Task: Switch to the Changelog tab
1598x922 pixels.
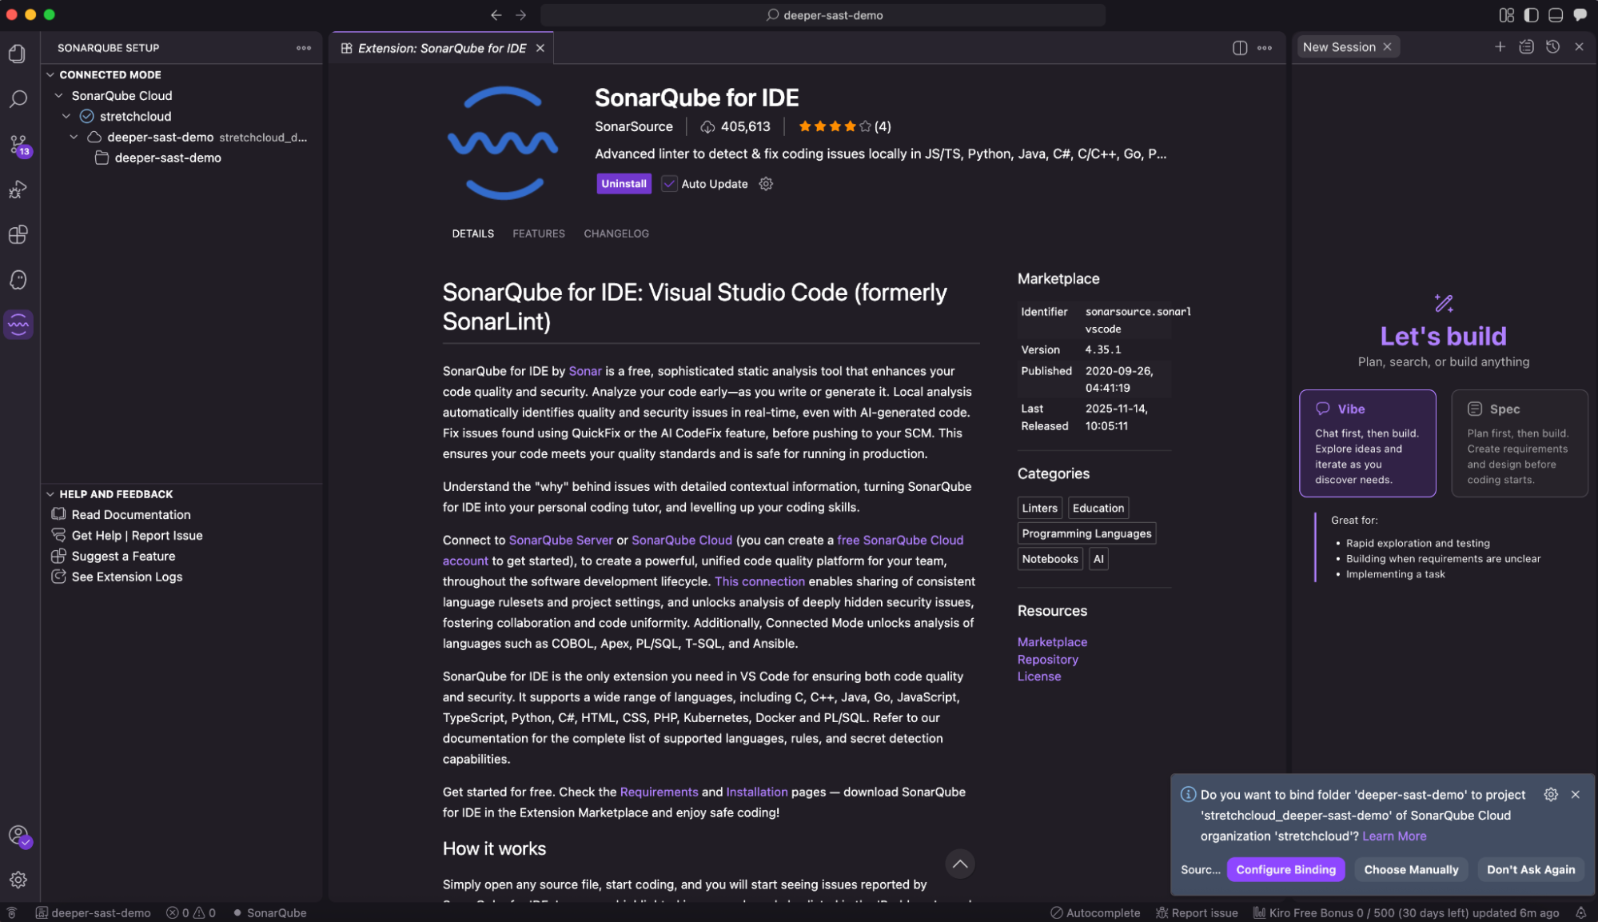Action: pos(616,233)
